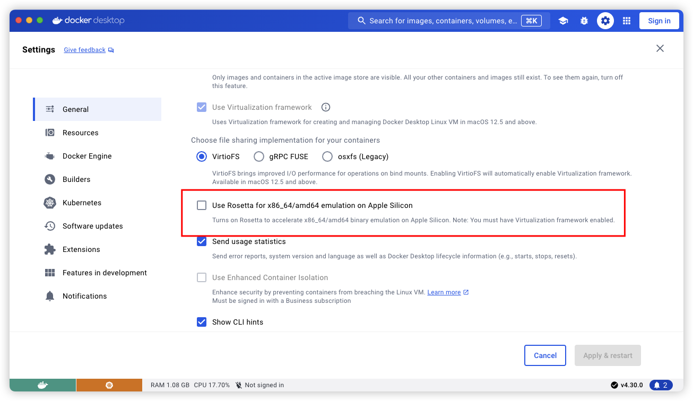Toggle the Use Enhanced Container Isolation checkbox
Image resolution: width=693 pixels, height=401 pixels.
202,277
